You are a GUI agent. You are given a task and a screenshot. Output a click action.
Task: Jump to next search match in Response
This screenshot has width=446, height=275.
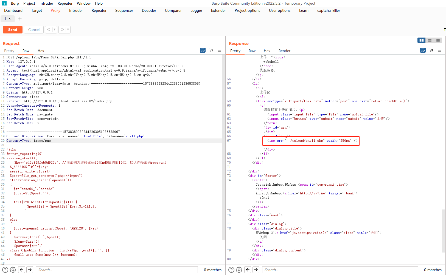coord(256,270)
